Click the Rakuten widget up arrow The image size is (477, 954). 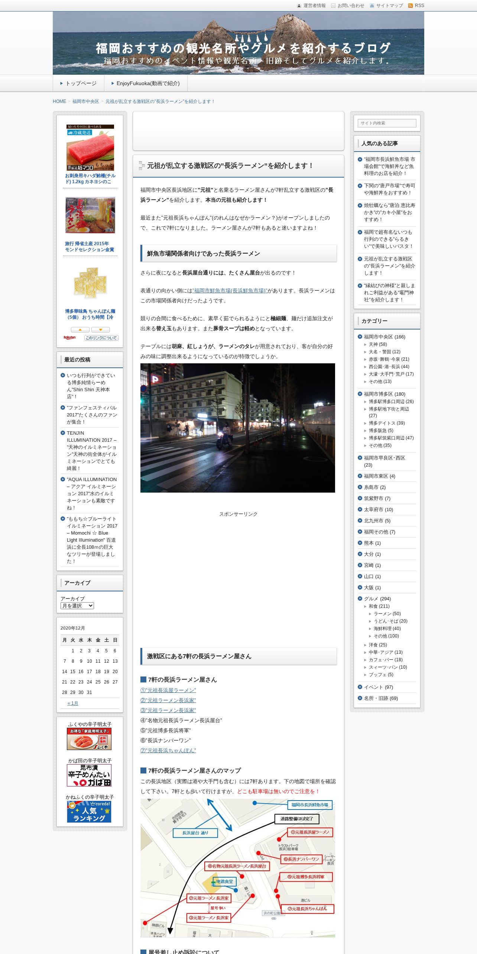click(80, 330)
